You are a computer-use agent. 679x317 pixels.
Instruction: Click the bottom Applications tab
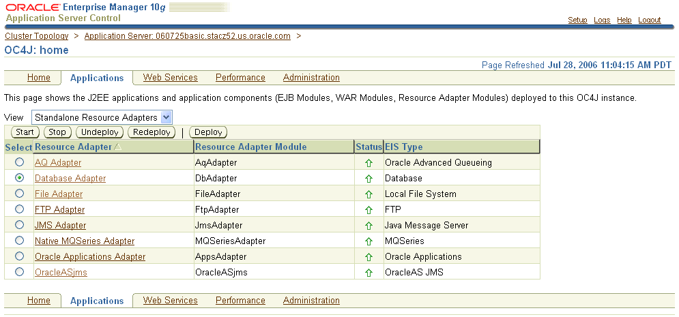click(x=97, y=301)
